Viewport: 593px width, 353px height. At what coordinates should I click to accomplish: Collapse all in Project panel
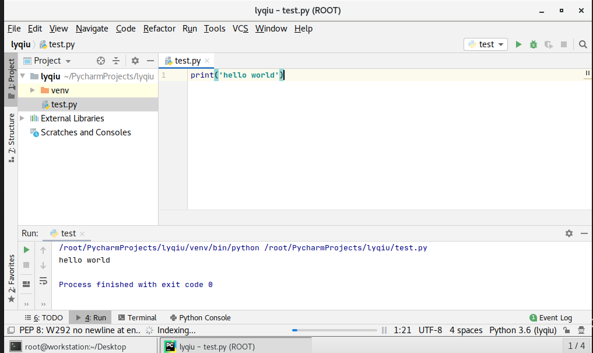coord(116,61)
